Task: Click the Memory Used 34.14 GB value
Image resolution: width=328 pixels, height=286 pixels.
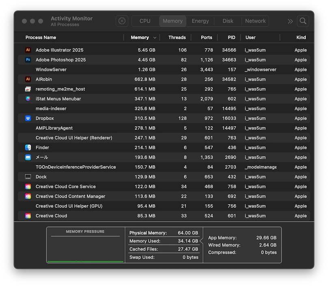Action: point(188,241)
